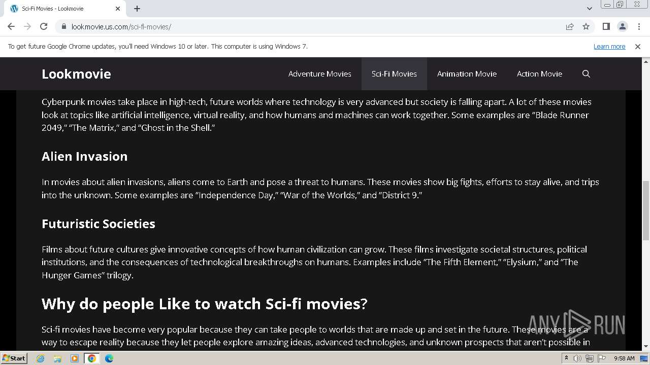
Task: Open the Chrome three-dot menu
Action: (639, 26)
